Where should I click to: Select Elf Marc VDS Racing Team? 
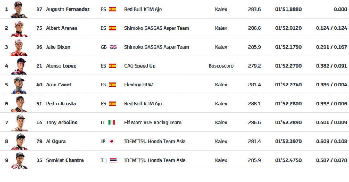pos(153,123)
